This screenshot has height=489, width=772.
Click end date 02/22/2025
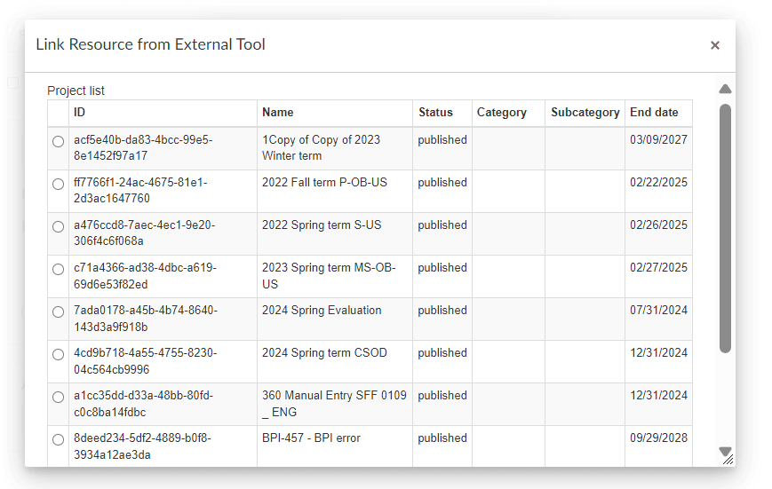[x=658, y=183]
